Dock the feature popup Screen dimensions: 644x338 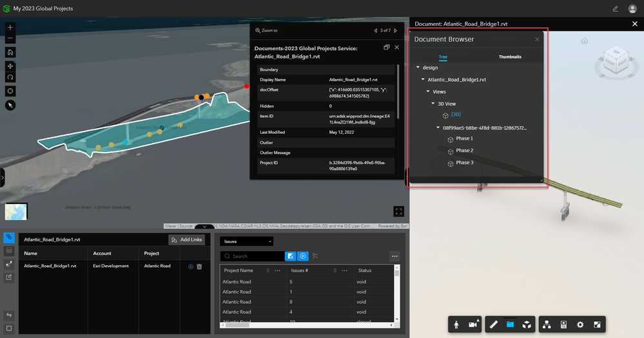(387, 47)
